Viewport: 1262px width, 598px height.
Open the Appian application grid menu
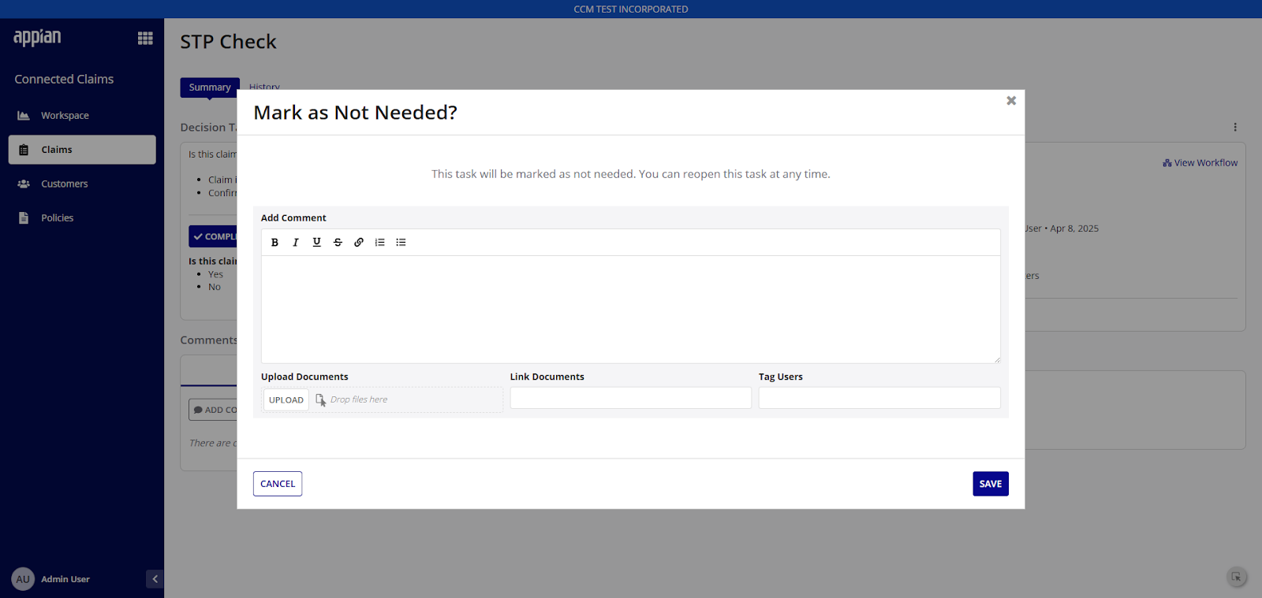[145, 38]
